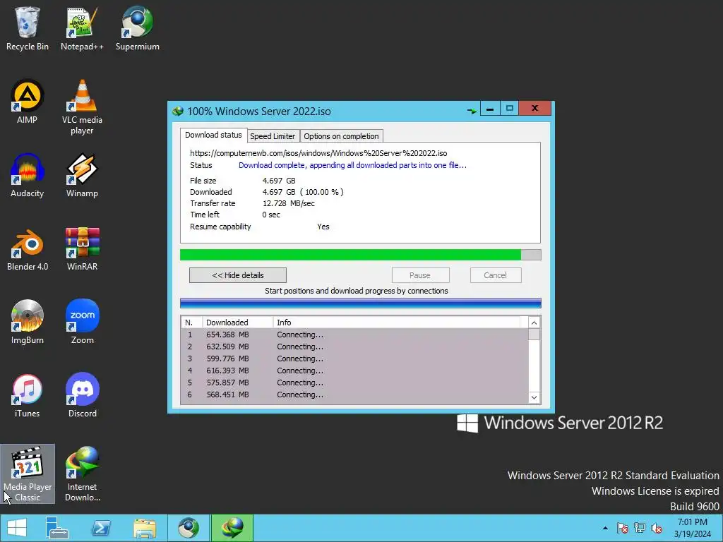Click the Info column header
Screen dimensions: 723x542
click(x=397, y=323)
